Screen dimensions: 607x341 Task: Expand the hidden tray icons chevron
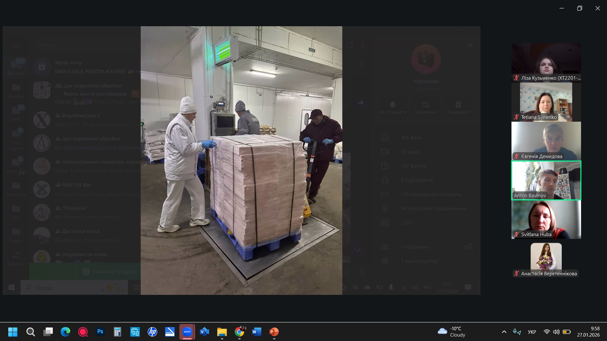(x=504, y=332)
